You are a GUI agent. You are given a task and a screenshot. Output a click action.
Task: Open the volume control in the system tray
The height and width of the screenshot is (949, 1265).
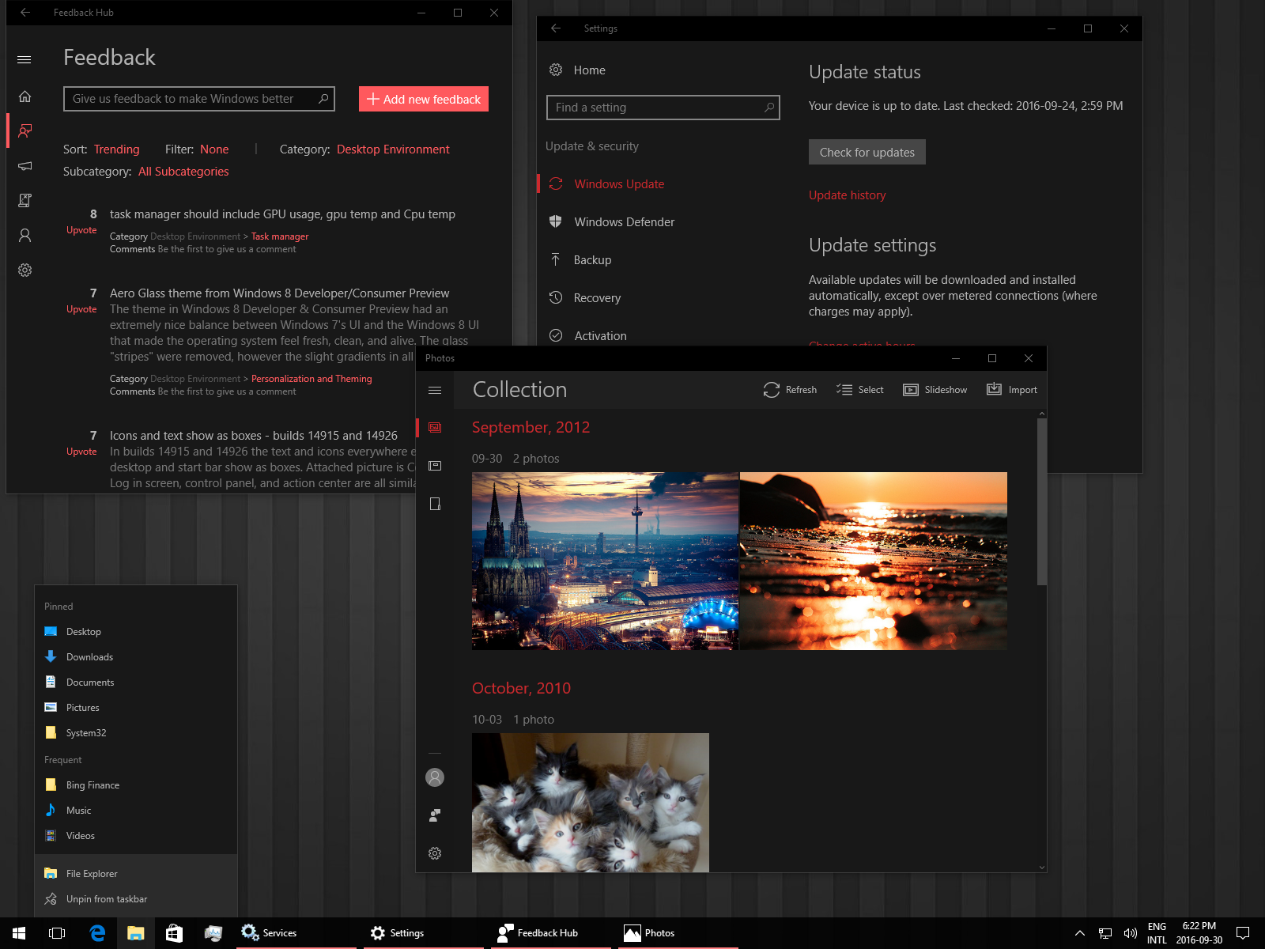[1131, 933]
